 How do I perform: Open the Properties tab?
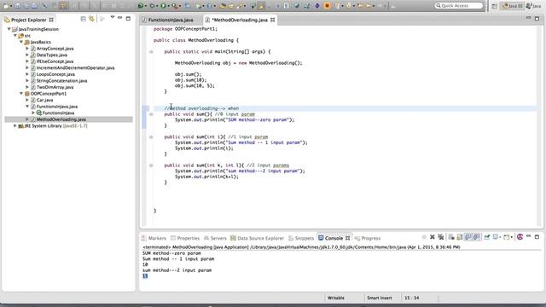click(185, 238)
